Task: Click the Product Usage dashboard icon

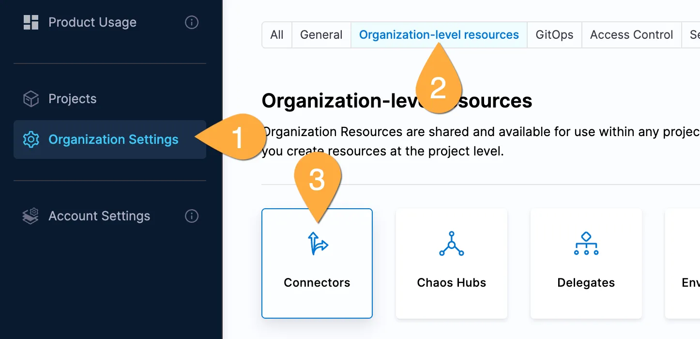Action: (31, 22)
